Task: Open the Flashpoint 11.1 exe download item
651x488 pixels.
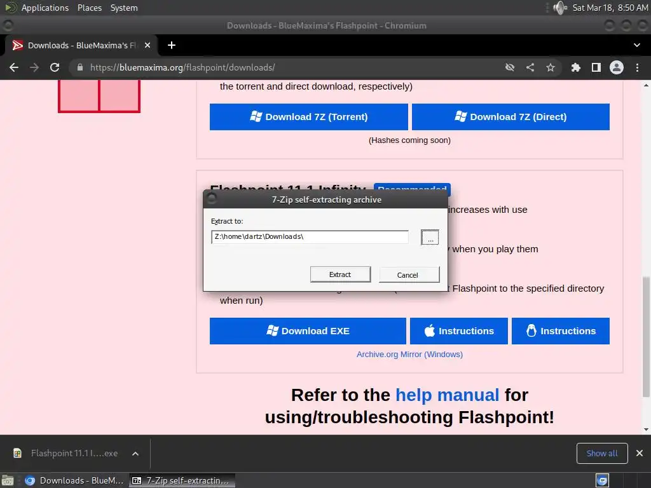Action: [x=66, y=453]
